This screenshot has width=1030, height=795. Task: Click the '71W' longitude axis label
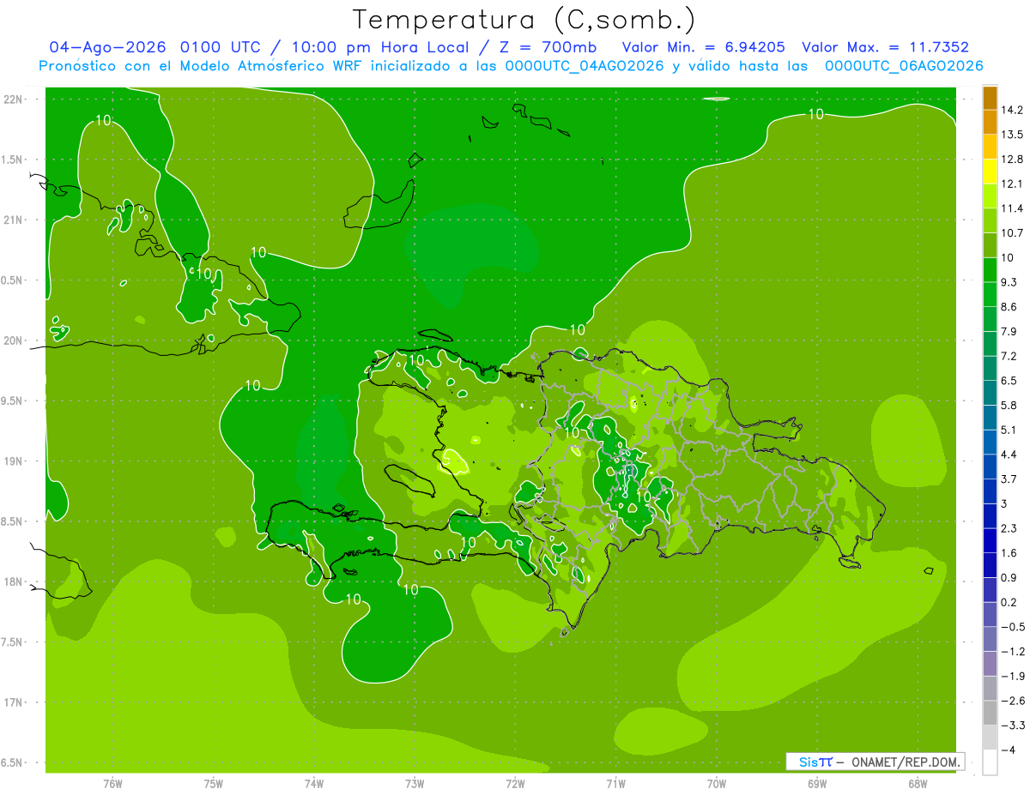(x=615, y=784)
